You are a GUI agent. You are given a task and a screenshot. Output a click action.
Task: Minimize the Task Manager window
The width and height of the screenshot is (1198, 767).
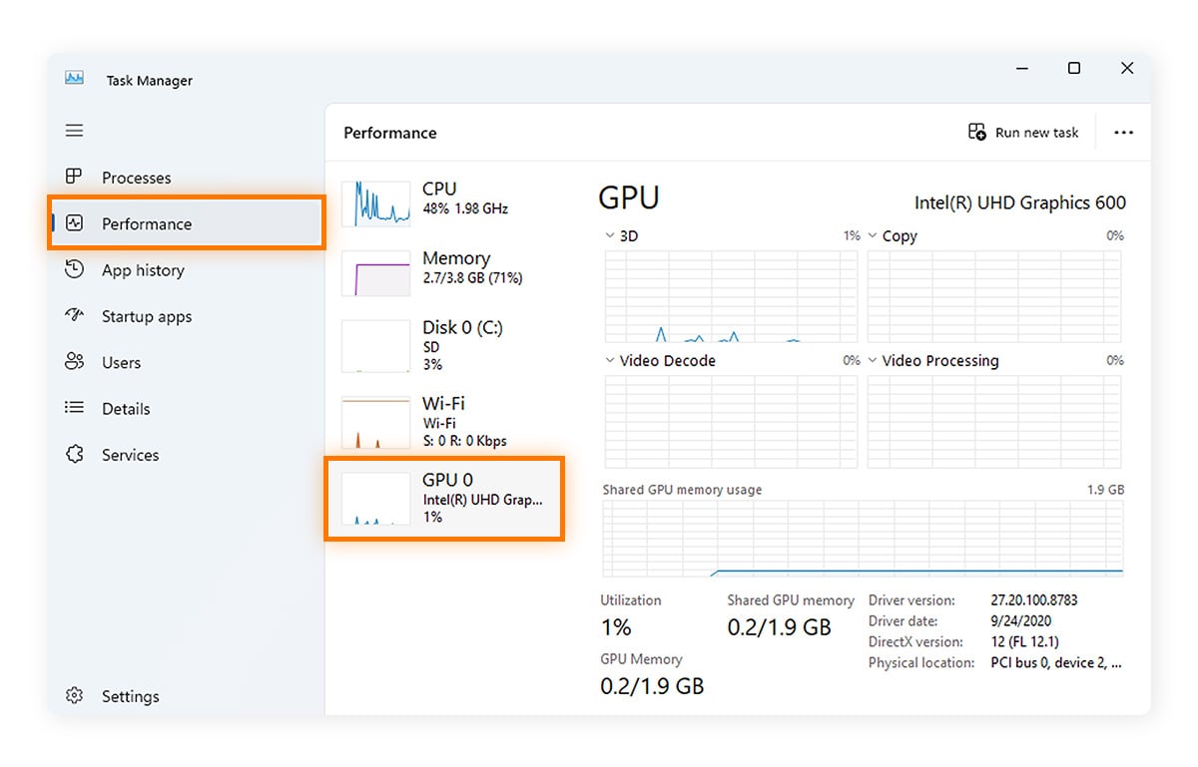[1022, 68]
